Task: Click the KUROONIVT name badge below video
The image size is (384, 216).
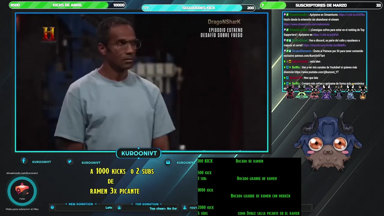Action: coord(139,153)
